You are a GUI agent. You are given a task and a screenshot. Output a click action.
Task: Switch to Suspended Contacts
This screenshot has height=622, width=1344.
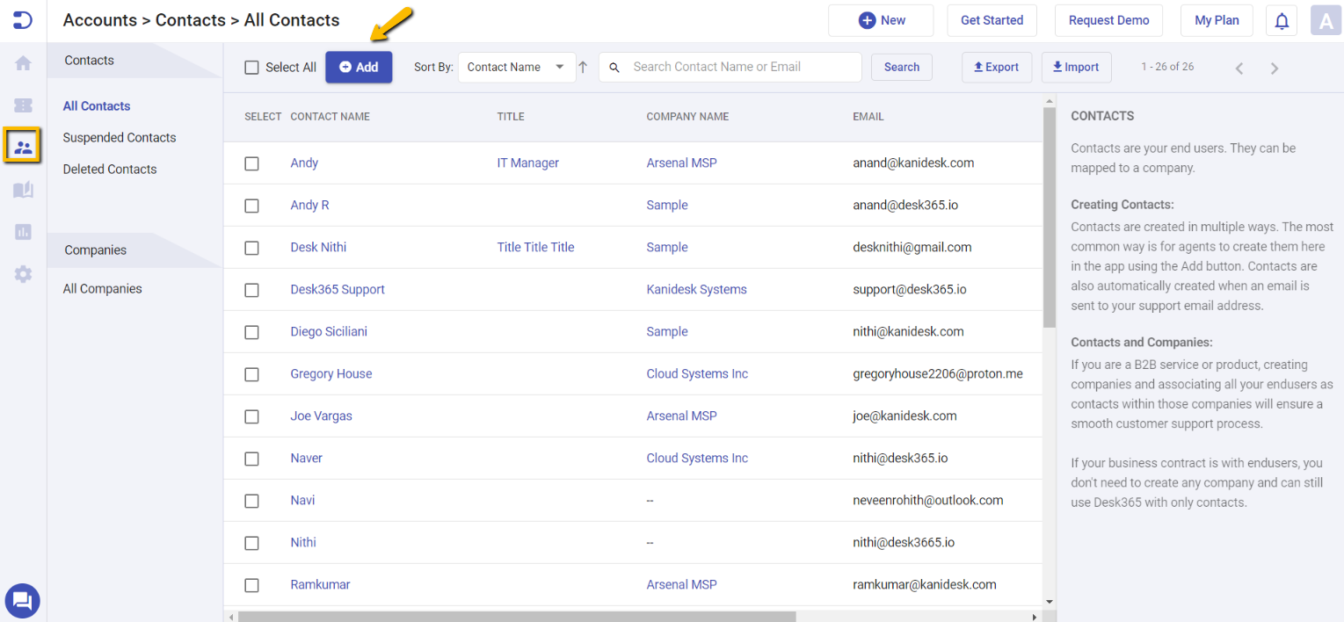119,137
